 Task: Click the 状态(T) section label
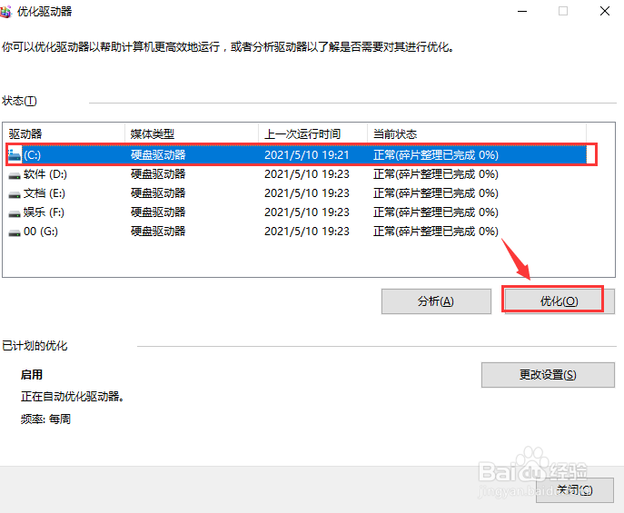pos(19,101)
